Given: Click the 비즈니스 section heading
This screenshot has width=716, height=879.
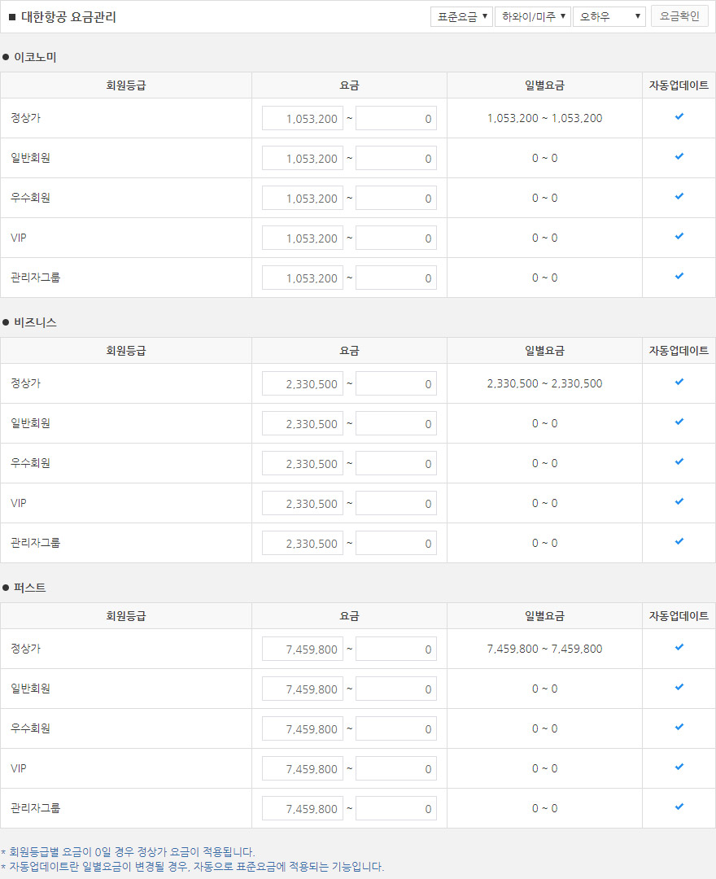Looking at the screenshot, I should (x=35, y=322).
